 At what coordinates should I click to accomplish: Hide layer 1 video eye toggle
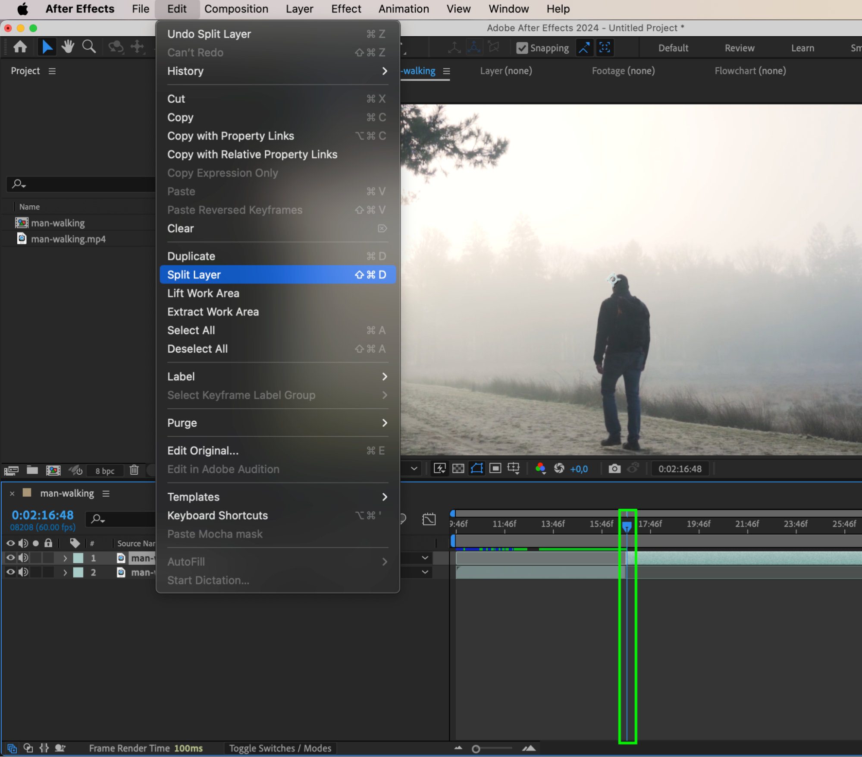click(10, 558)
